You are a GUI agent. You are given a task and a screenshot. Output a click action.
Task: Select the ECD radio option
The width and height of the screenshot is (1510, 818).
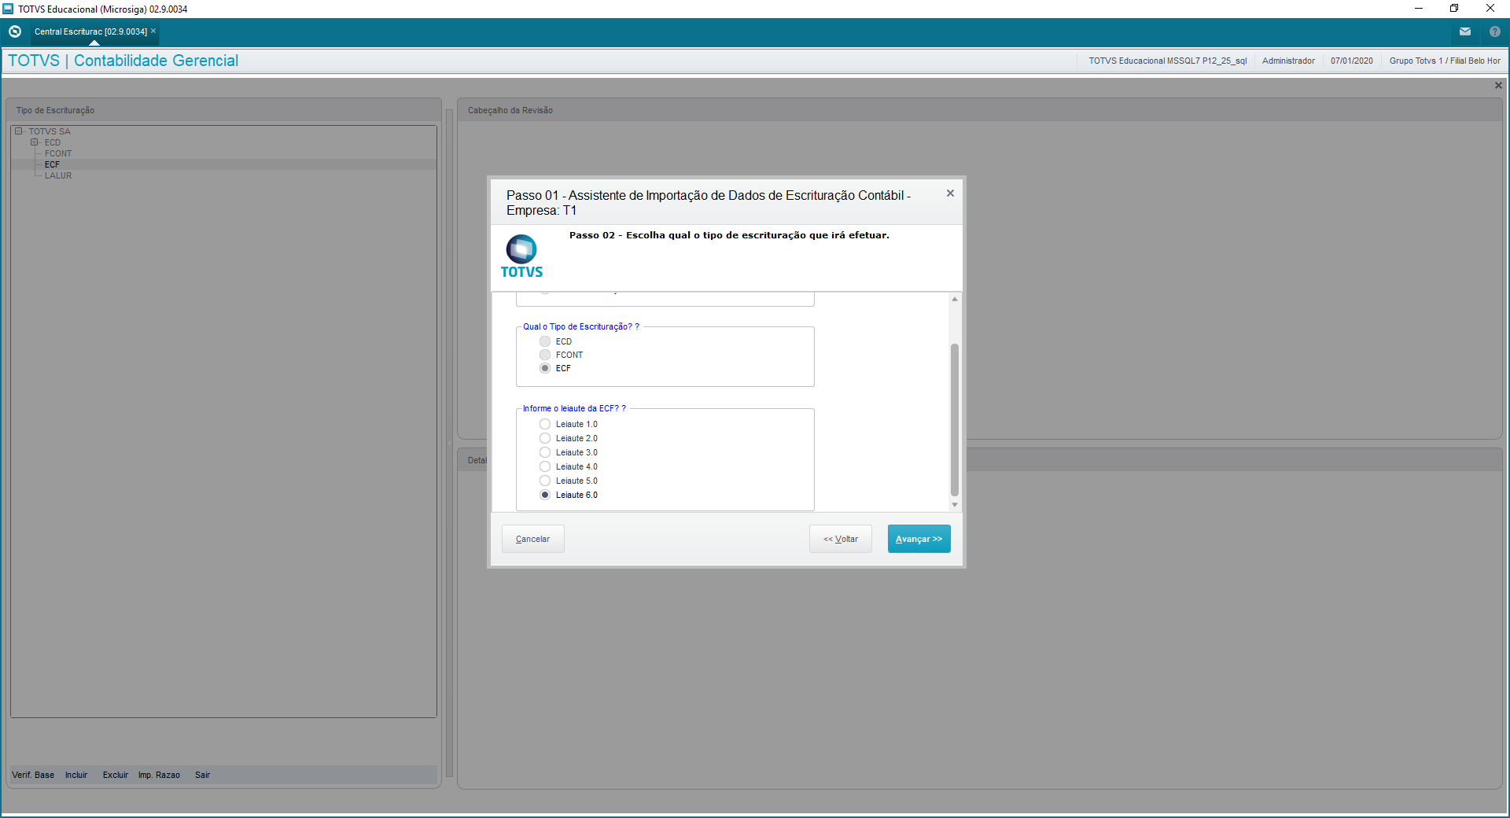point(545,341)
